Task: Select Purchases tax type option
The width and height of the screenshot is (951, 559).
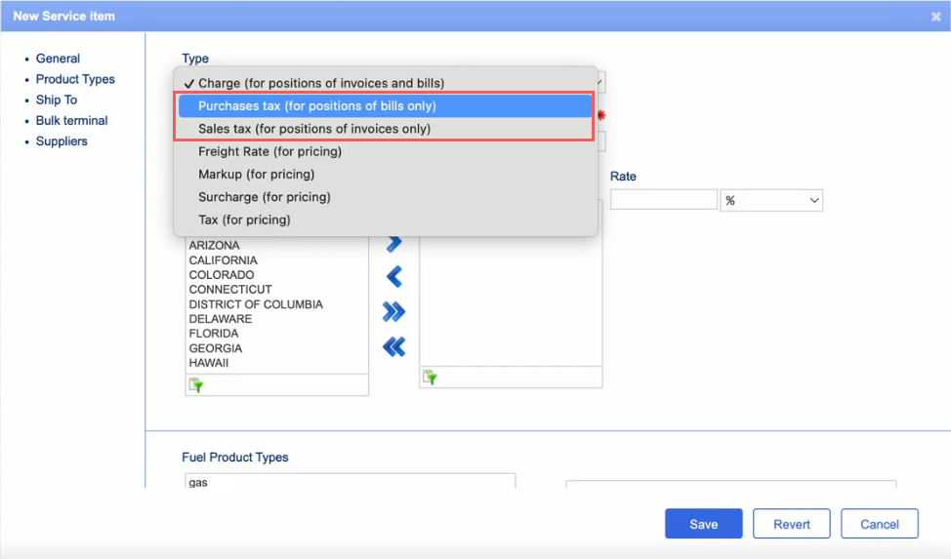Action: point(316,105)
